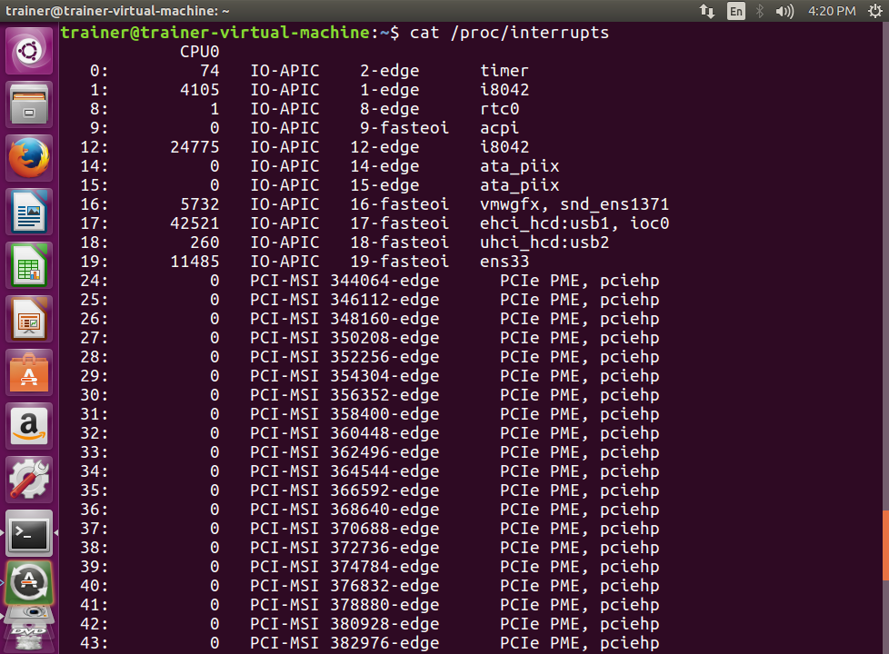Click IO-APIC on the IRQ 17 row
889x654 pixels.
285,223
